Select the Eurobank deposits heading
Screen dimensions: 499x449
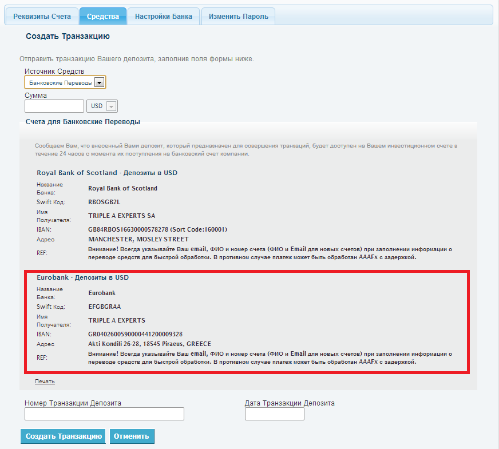coord(83,277)
